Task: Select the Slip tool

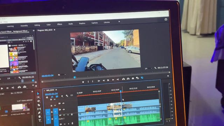Action: (39, 109)
